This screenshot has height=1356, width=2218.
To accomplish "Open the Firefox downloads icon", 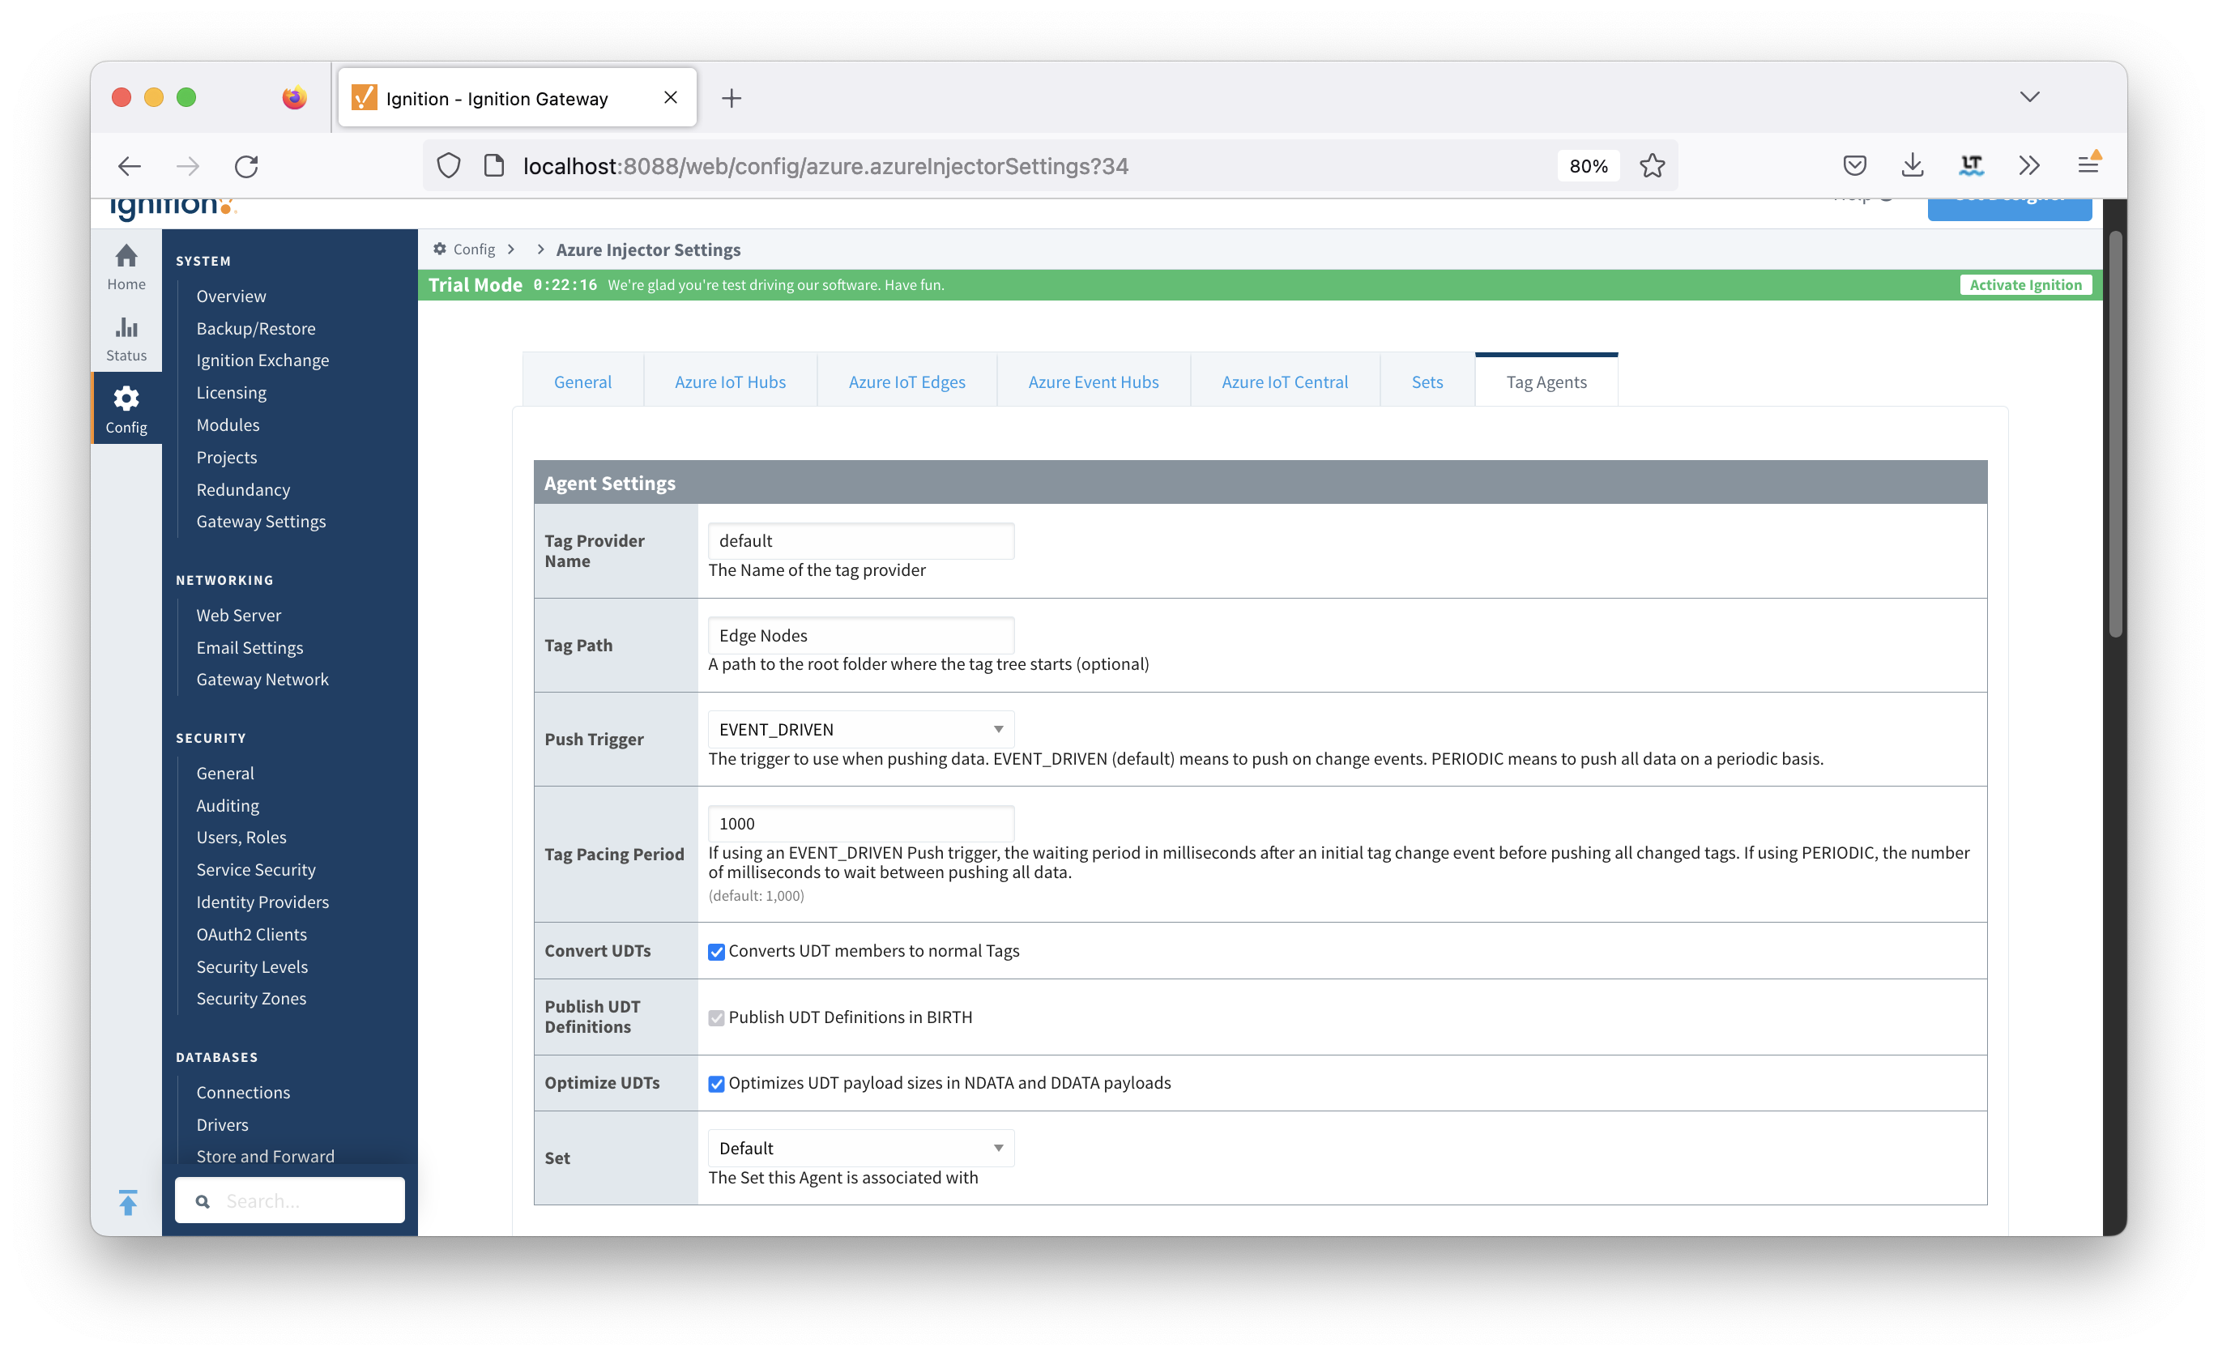I will [1912, 166].
